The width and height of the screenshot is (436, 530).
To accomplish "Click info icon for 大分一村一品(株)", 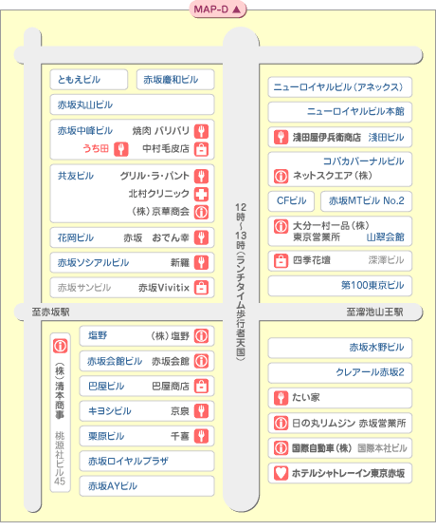I will click(281, 226).
